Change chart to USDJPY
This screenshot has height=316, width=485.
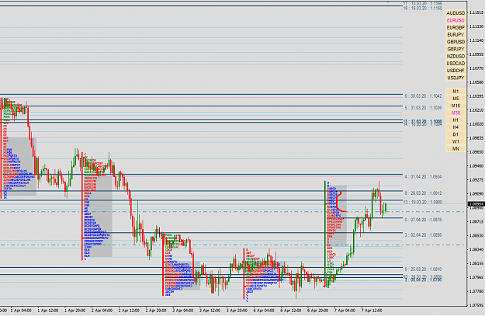[x=456, y=78]
